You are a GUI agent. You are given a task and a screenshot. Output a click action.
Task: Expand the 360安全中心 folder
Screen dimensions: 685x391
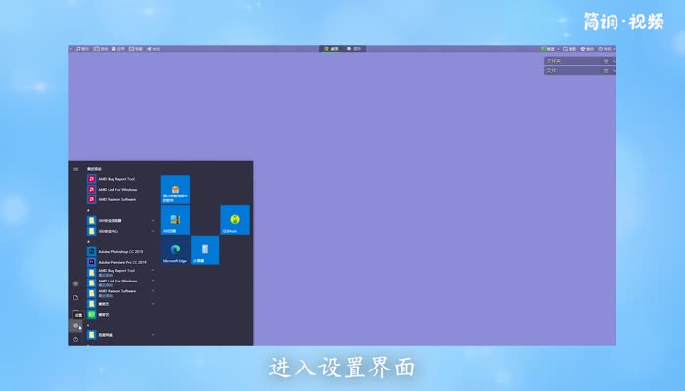(117, 231)
